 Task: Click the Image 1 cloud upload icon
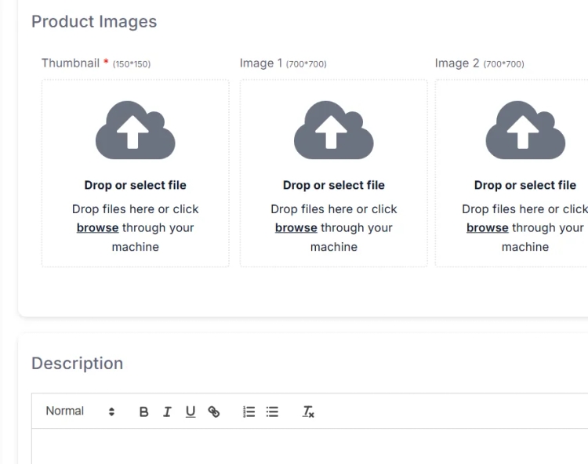[333, 130]
